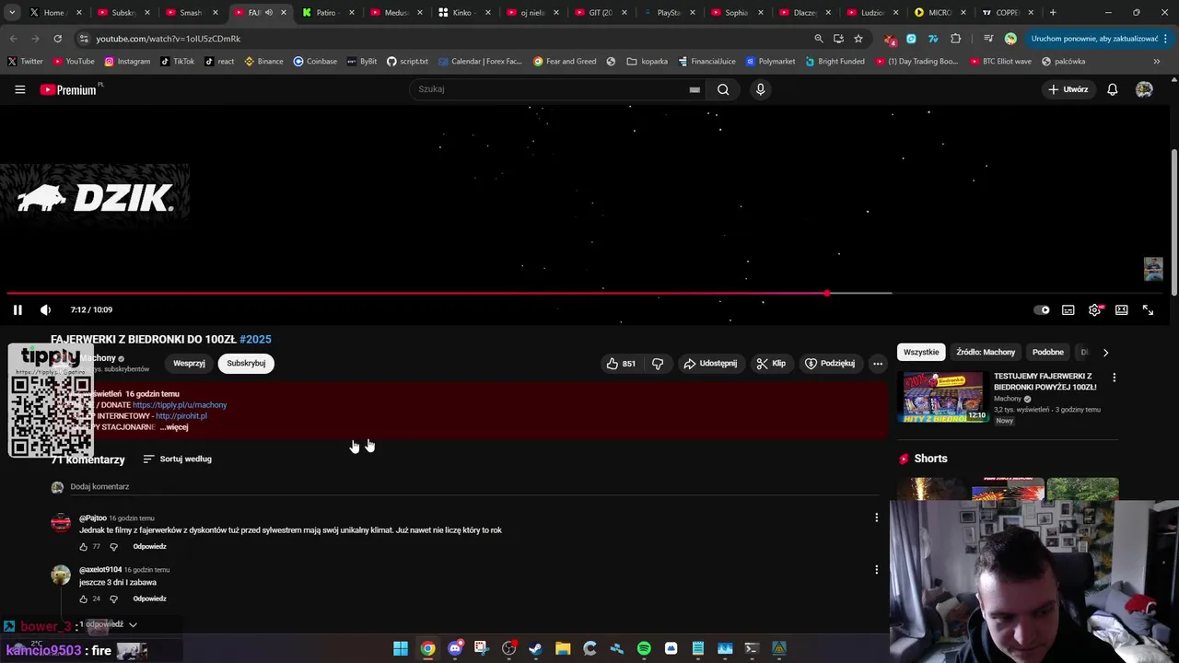Dislike the @Pajtoo comment
Image resolution: width=1179 pixels, height=663 pixels.
click(114, 547)
